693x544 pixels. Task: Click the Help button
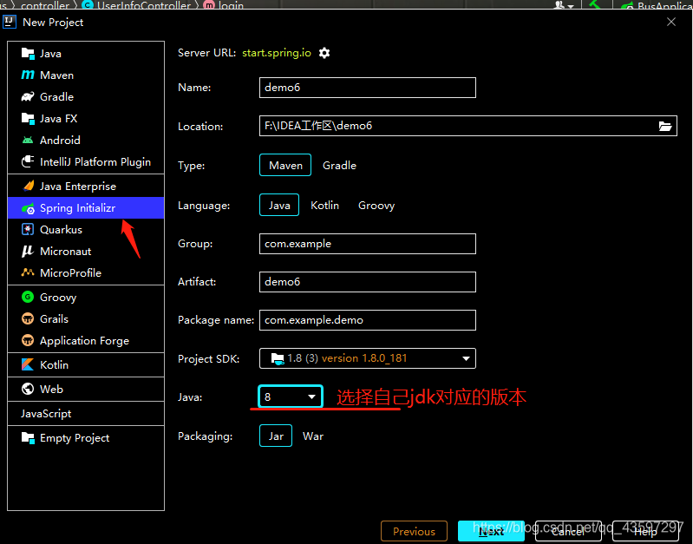point(645,531)
